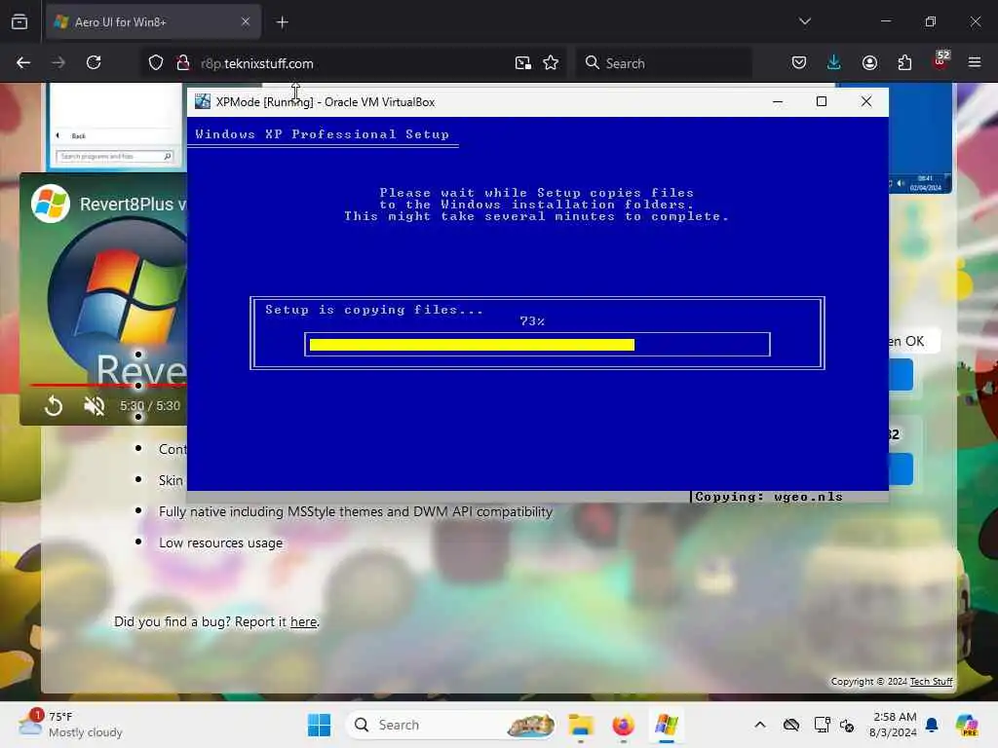The height and width of the screenshot is (748, 998).
Task: Click the Revert8Plus video logo
Action: tap(51, 204)
